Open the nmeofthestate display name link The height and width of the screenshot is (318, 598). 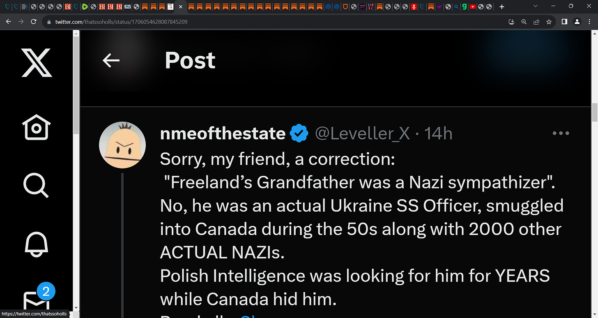[x=223, y=134]
